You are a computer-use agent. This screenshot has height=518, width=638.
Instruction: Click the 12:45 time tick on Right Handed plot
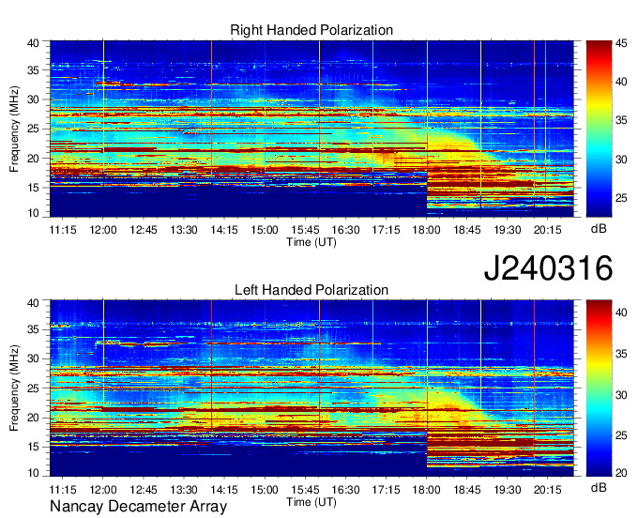click(144, 230)
